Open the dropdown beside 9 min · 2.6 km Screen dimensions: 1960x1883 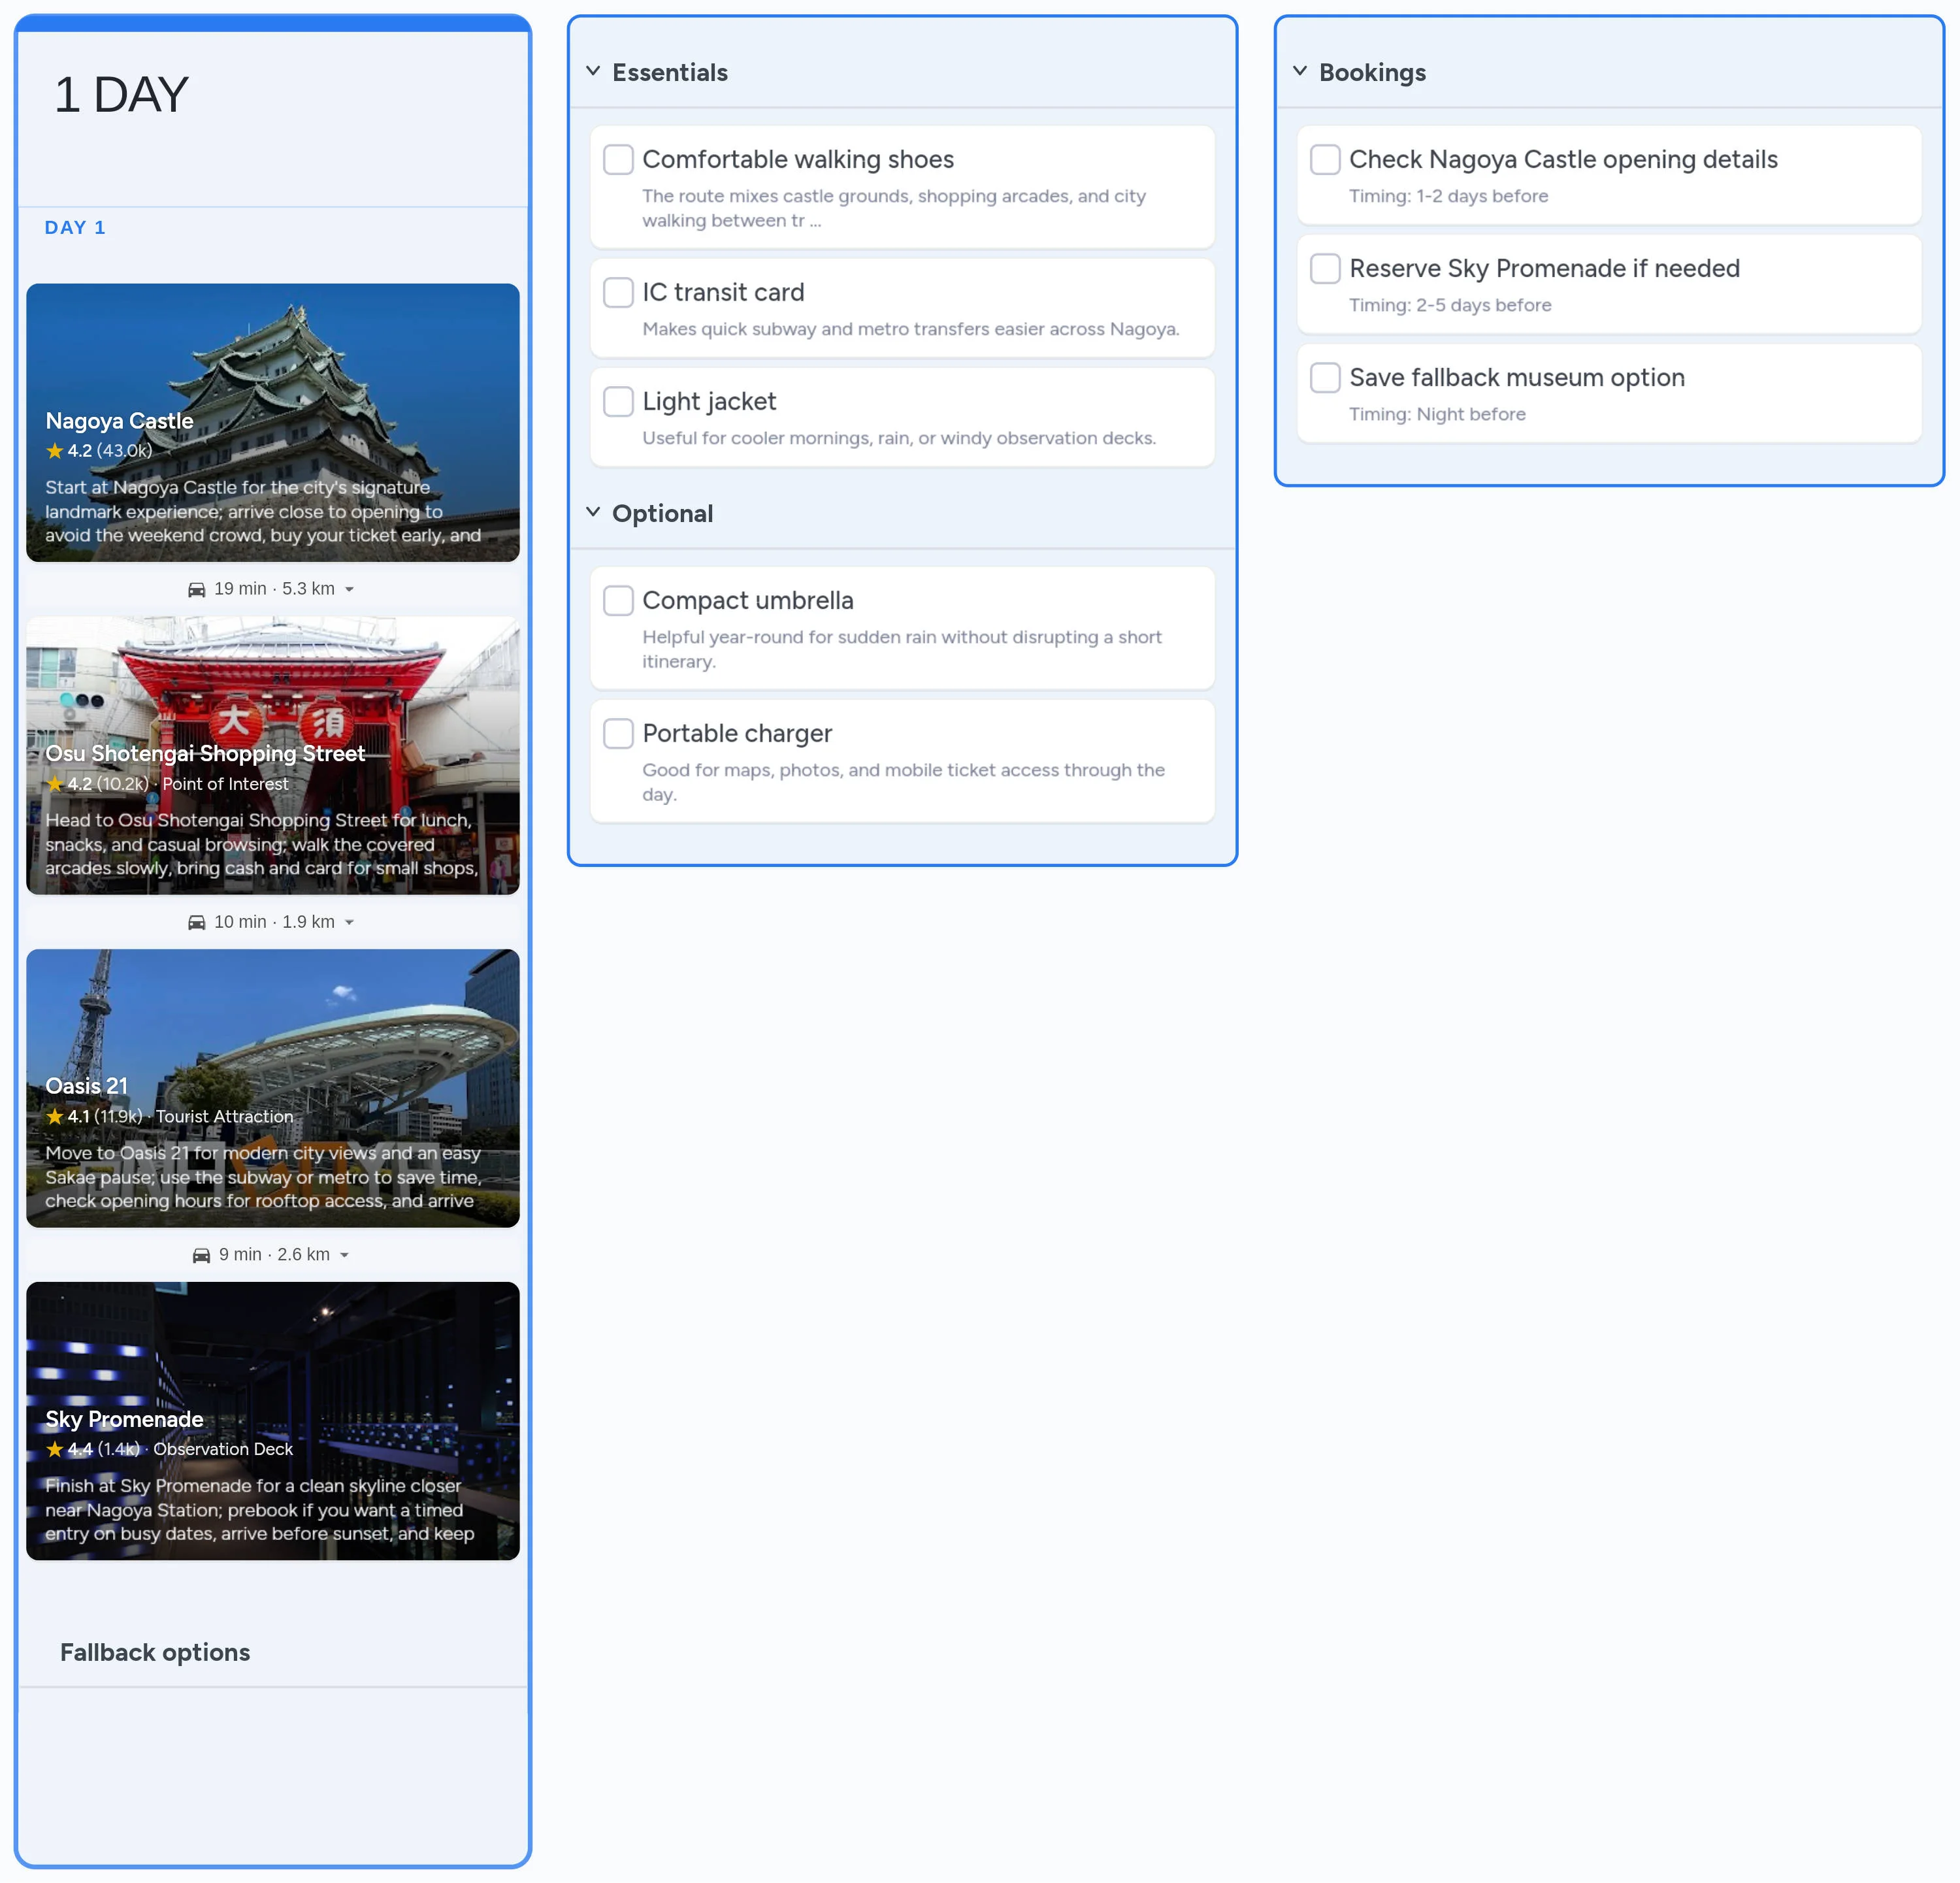point(345,1254)
